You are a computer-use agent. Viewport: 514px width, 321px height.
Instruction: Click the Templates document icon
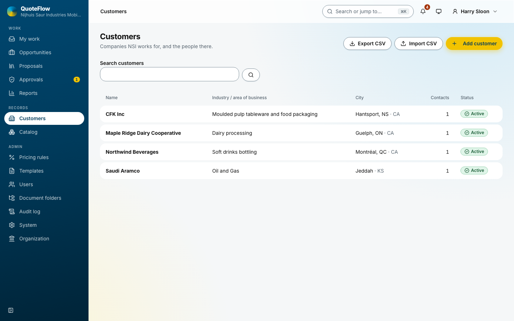click(x=12, y=171)
